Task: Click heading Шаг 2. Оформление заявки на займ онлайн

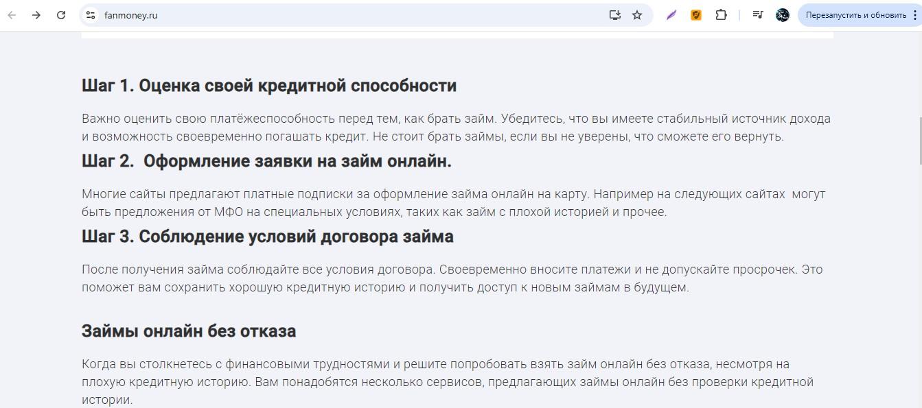Action: (266, 161)
